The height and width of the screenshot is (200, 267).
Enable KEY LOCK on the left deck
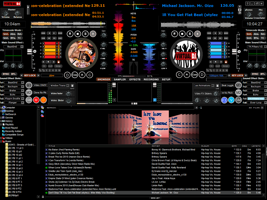30,75
